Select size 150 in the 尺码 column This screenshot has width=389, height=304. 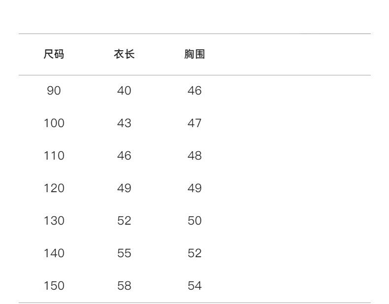pos(54,286)
